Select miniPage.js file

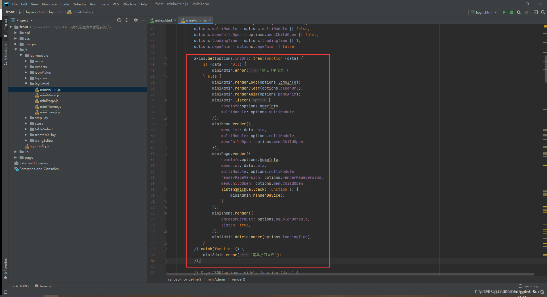pos(49,101)
